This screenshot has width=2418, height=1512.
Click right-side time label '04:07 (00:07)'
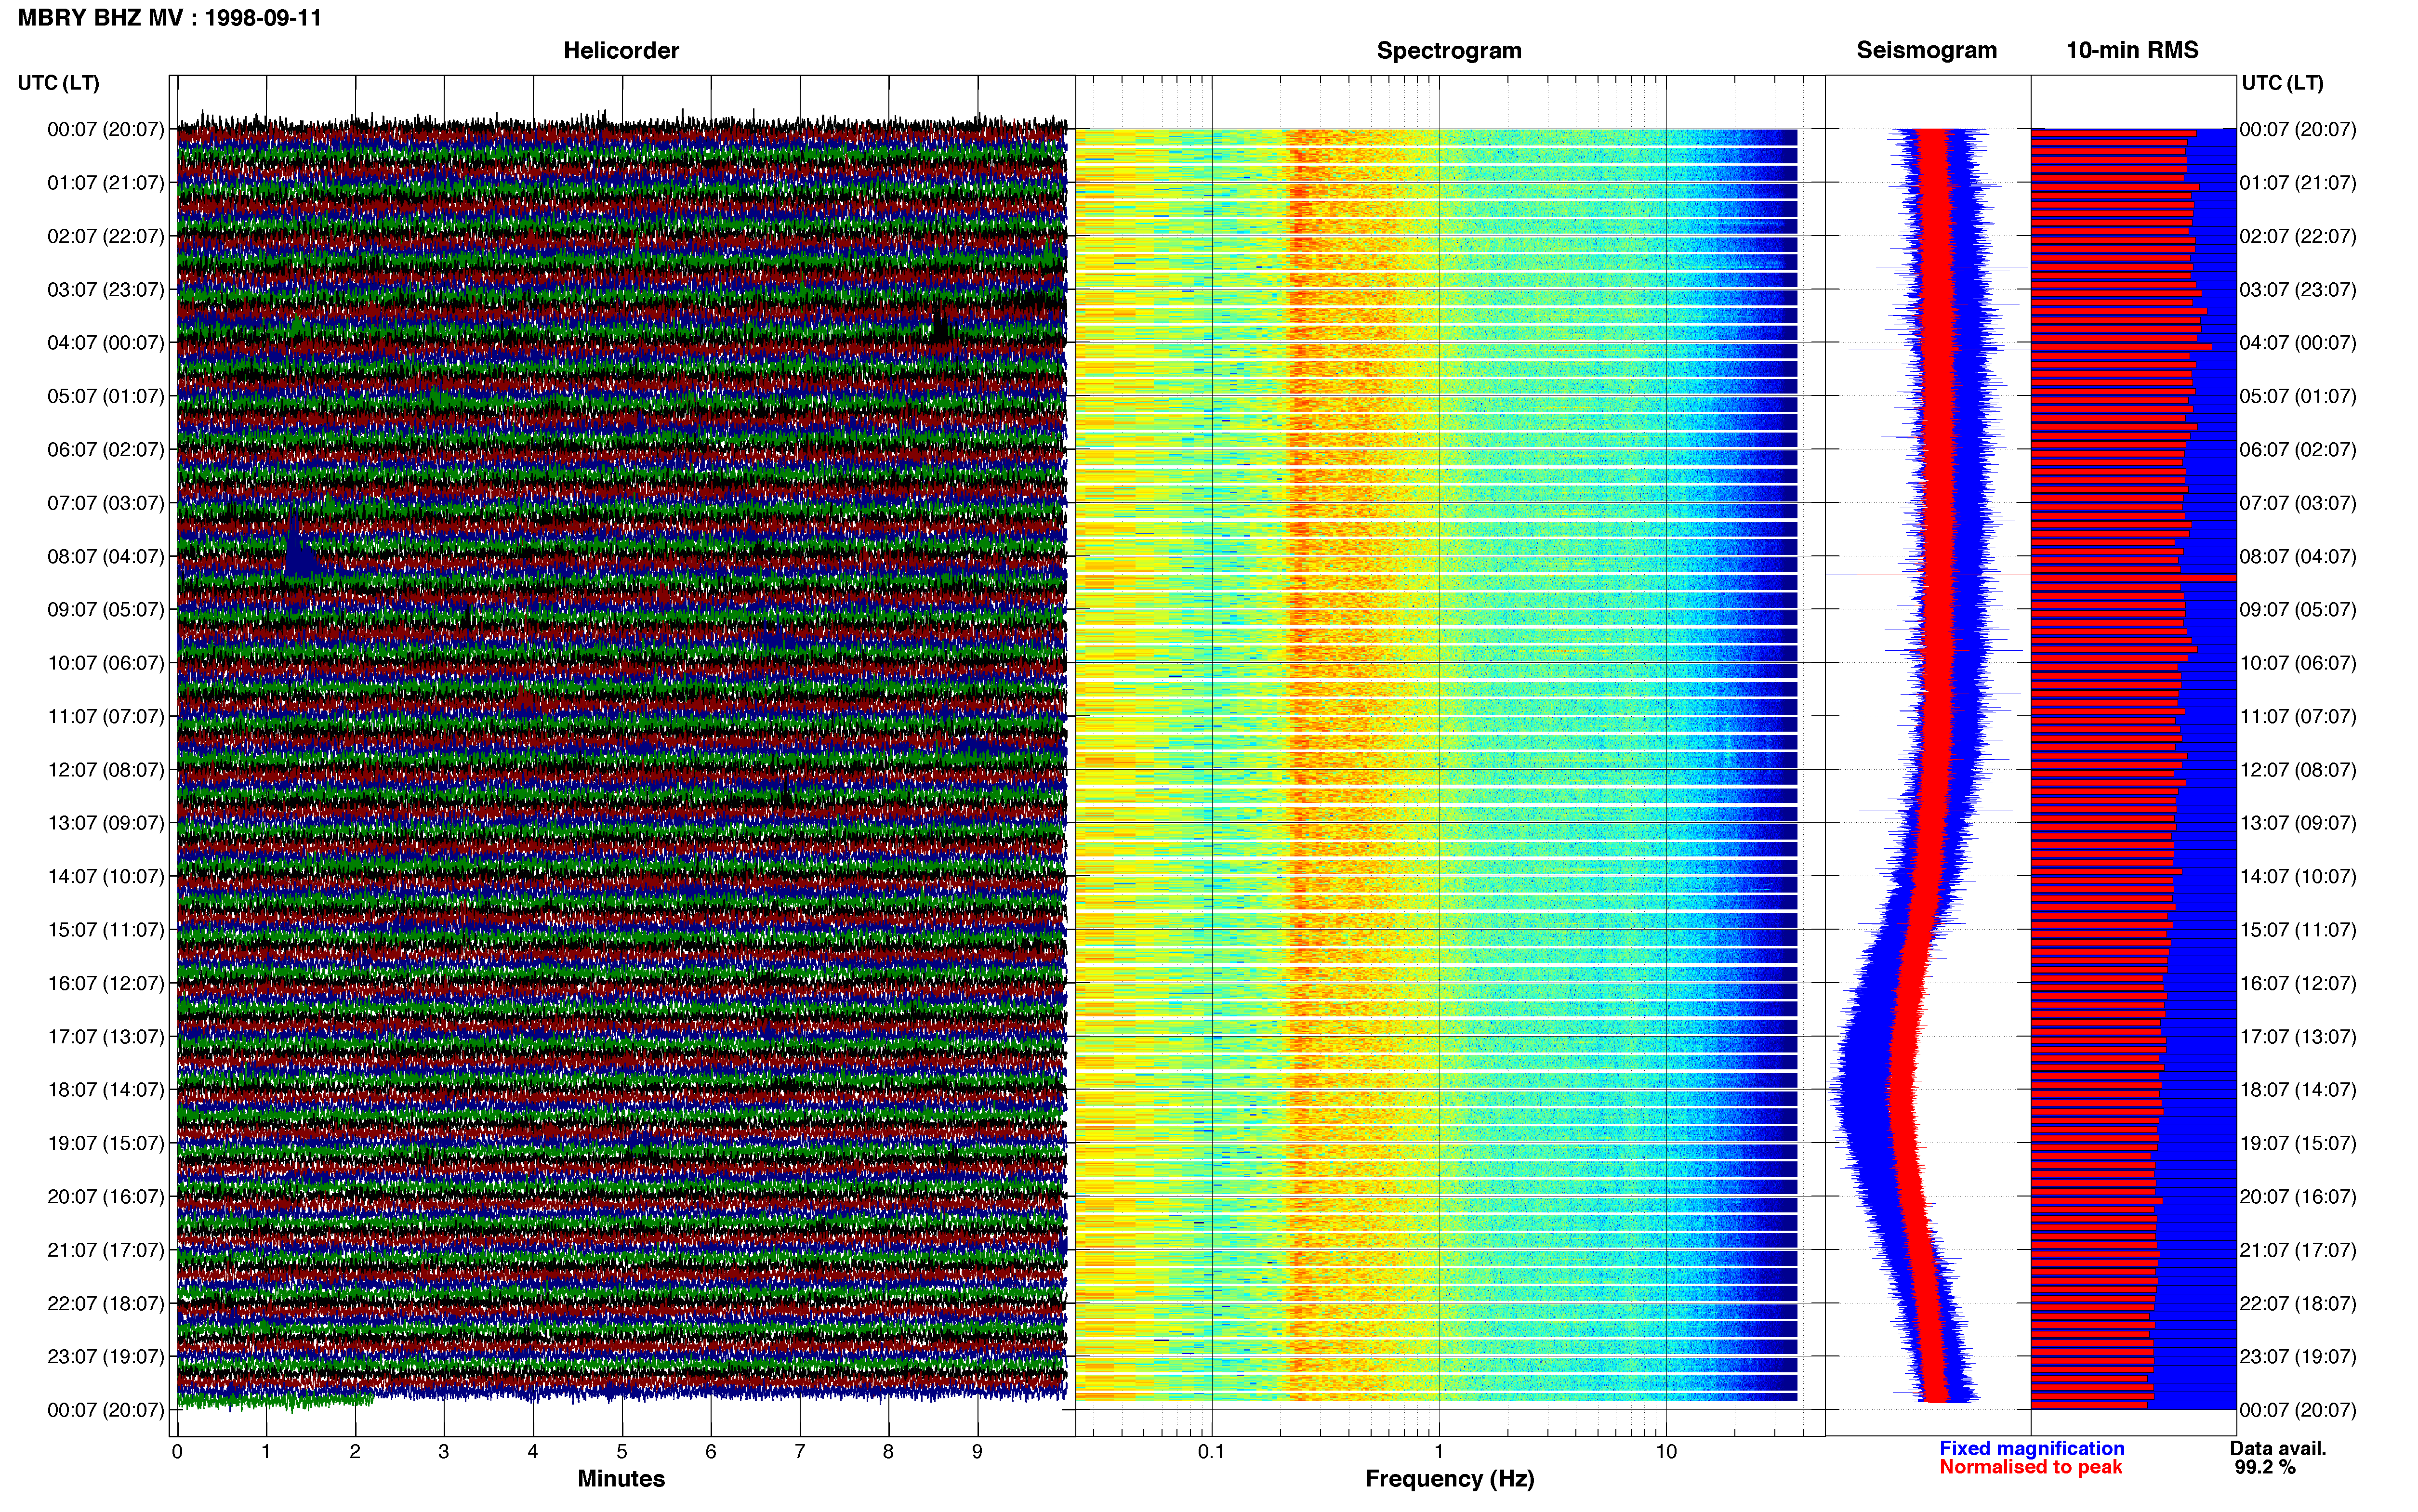tap(2298, 343)
